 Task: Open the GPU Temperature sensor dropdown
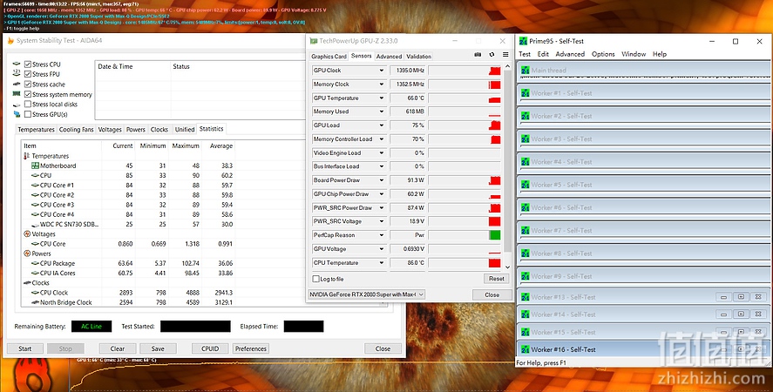[x=381, y=98]
